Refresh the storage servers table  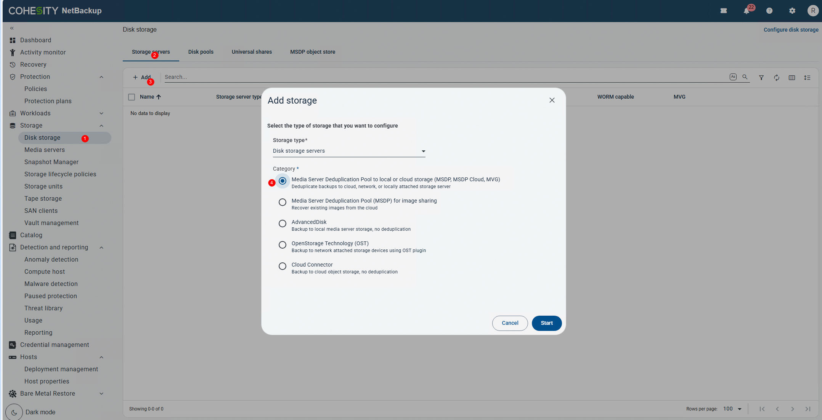tap(777, 78)
